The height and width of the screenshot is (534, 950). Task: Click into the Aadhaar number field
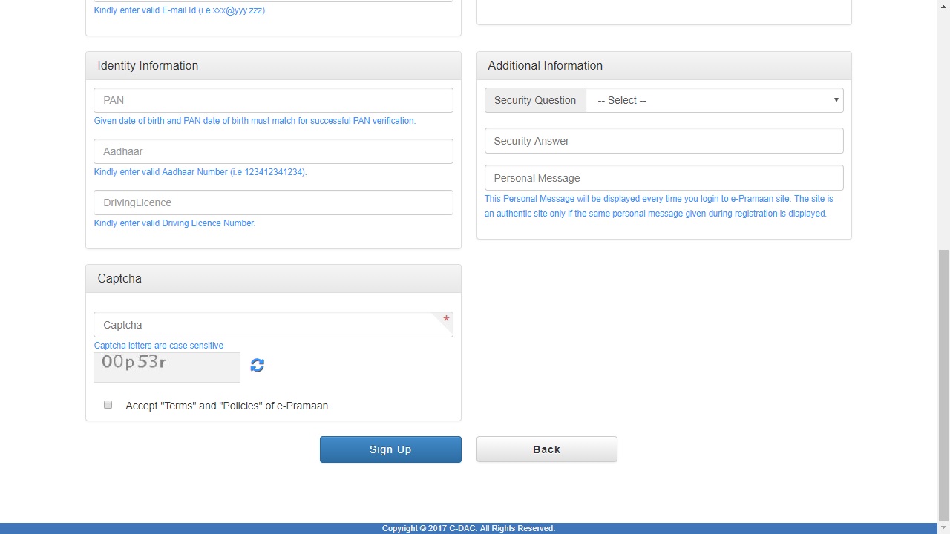pyautogui.click(x=273, y=151)
